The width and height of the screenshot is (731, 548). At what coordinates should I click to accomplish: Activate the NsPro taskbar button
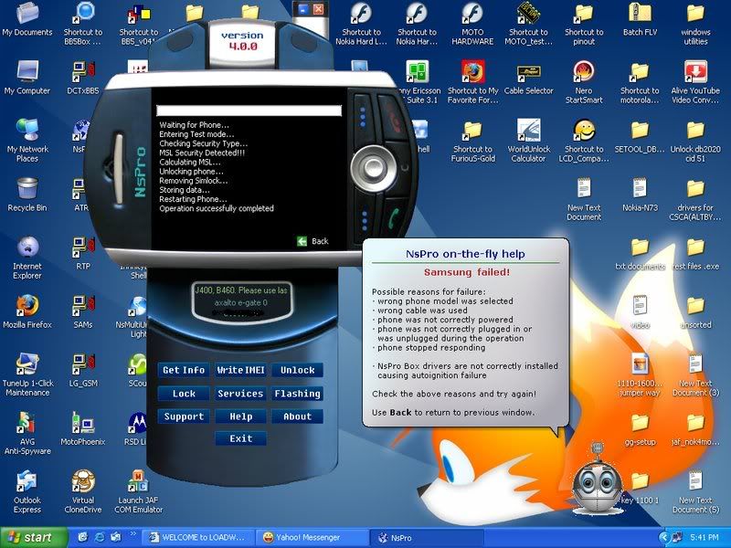[x=427, y=538]
